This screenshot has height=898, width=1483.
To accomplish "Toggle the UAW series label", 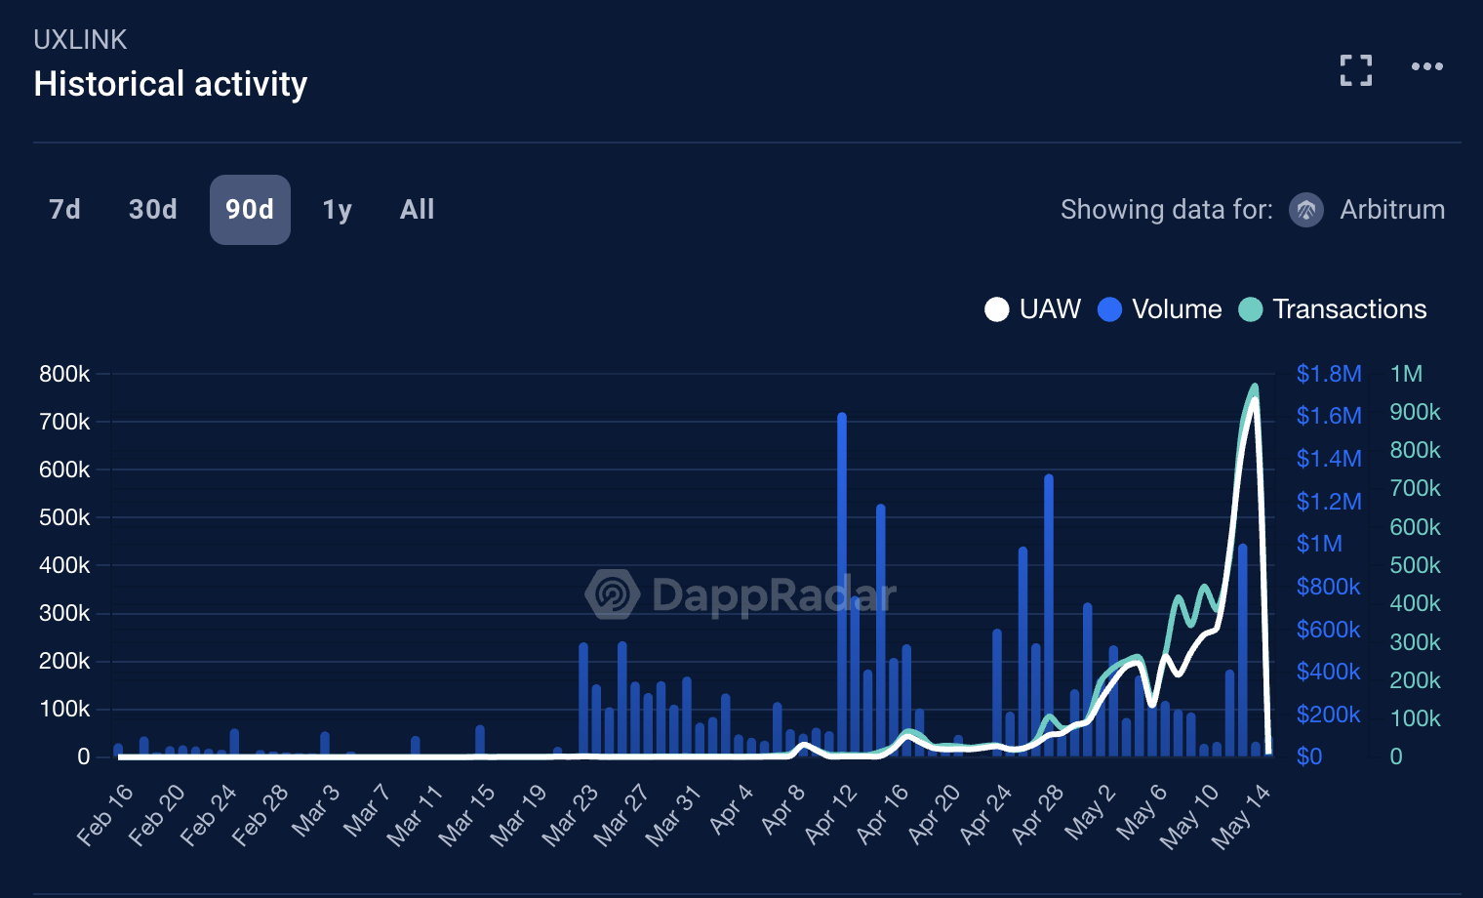I will pyautogui.click(x=1050, y=309).
